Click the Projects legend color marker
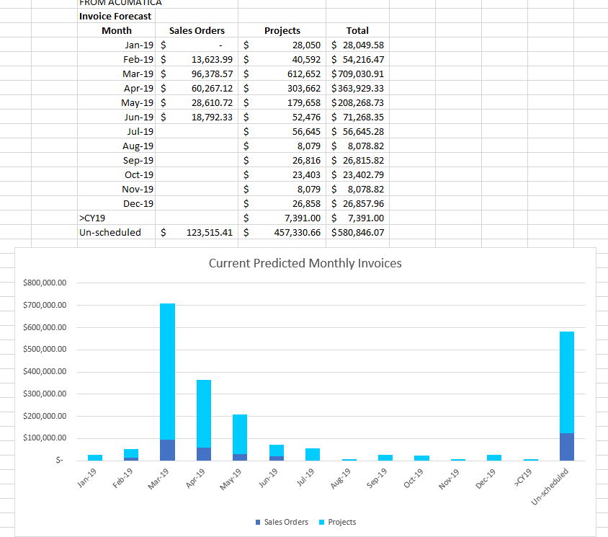The width and height of the screenshot is (608, 537). pyautogui.click(x=322, y=523)
